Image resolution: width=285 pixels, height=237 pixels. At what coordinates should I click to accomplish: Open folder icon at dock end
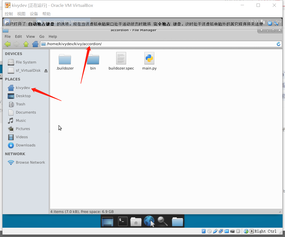(x=178, y=221)
